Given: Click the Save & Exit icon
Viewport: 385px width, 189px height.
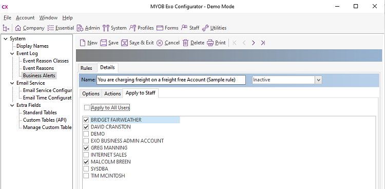Looking at the screenshot, I should coord(125,43).
